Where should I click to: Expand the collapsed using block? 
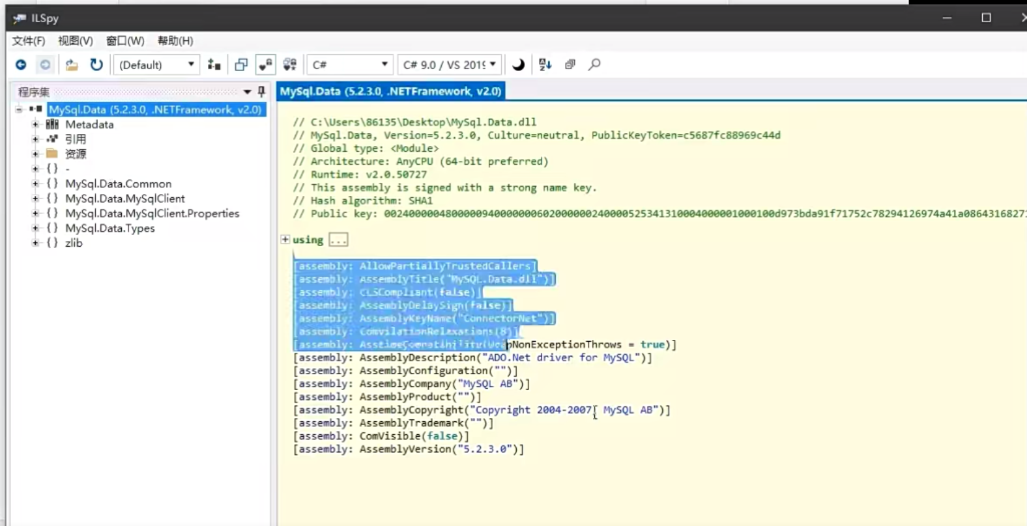(x=285, y=240)
